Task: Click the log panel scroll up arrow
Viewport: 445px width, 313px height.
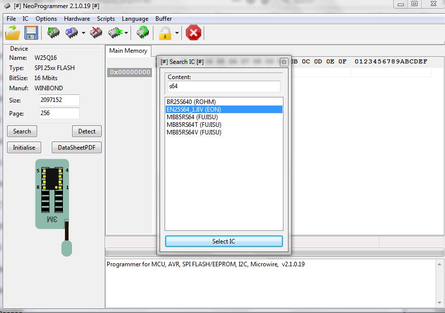Action: pos(439,264)
